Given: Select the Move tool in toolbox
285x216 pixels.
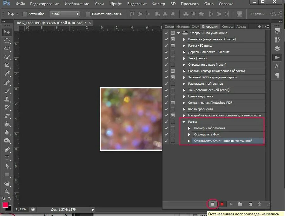Looking at the screenshot, I should pos(7,32).
